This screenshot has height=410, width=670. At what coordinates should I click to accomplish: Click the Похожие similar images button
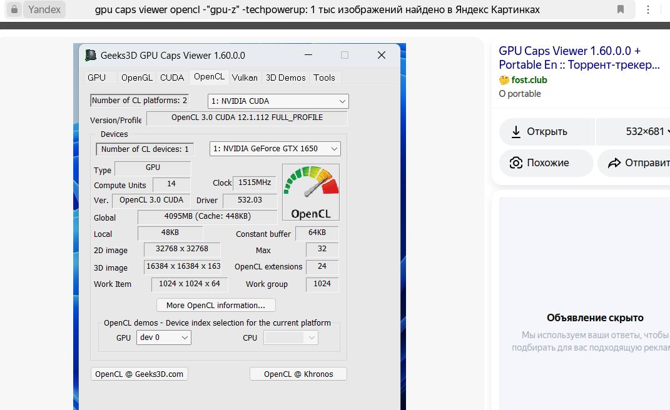point(547,162)
